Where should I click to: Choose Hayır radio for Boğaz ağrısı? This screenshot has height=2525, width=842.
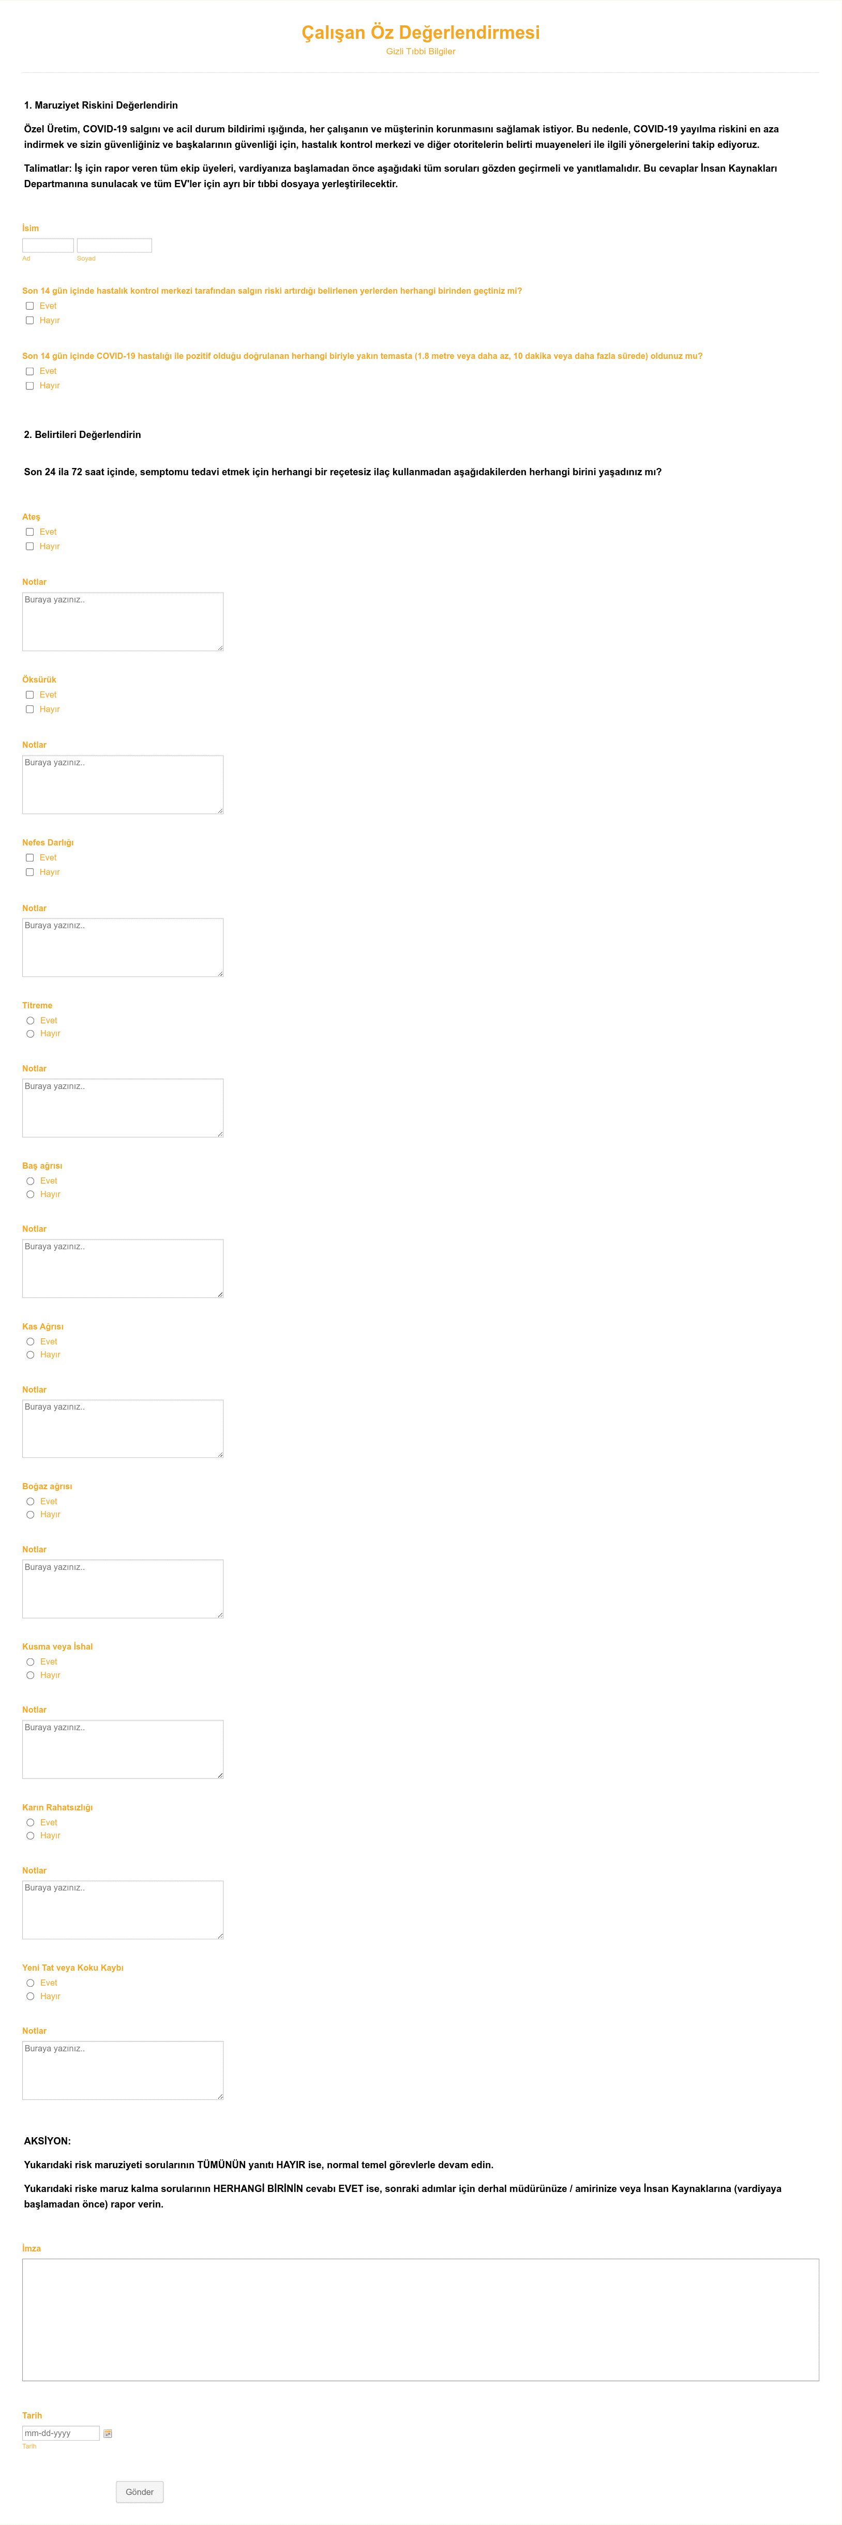[31, 1516]
